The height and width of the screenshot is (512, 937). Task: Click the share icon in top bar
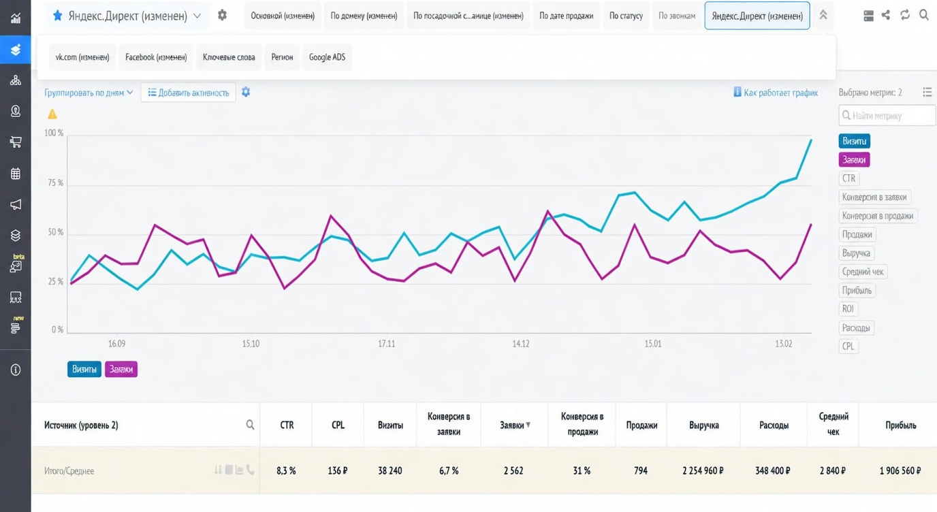886,15
